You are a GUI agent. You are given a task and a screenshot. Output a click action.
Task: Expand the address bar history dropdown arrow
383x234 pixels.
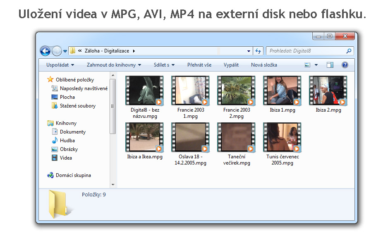coord(249,51)
